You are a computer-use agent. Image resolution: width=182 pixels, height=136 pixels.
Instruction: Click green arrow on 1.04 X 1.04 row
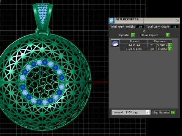point(170,49)
